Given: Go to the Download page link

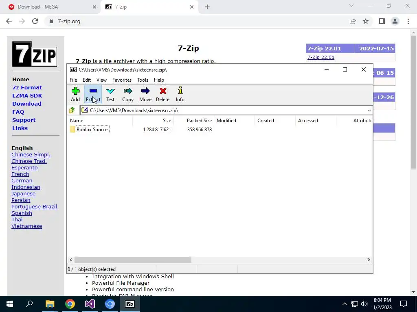Looking at the screenshot, I should click(27, 104).
